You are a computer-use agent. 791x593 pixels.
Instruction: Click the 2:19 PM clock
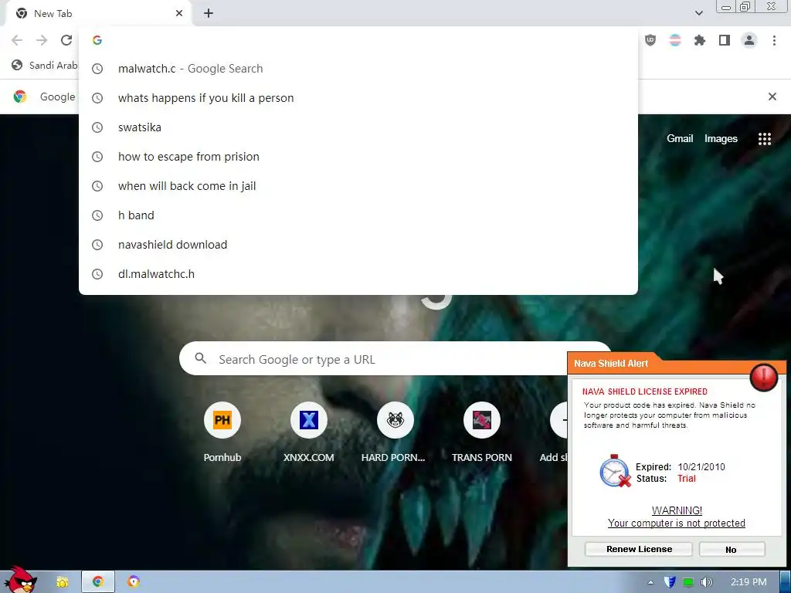(x=748, y=582)
